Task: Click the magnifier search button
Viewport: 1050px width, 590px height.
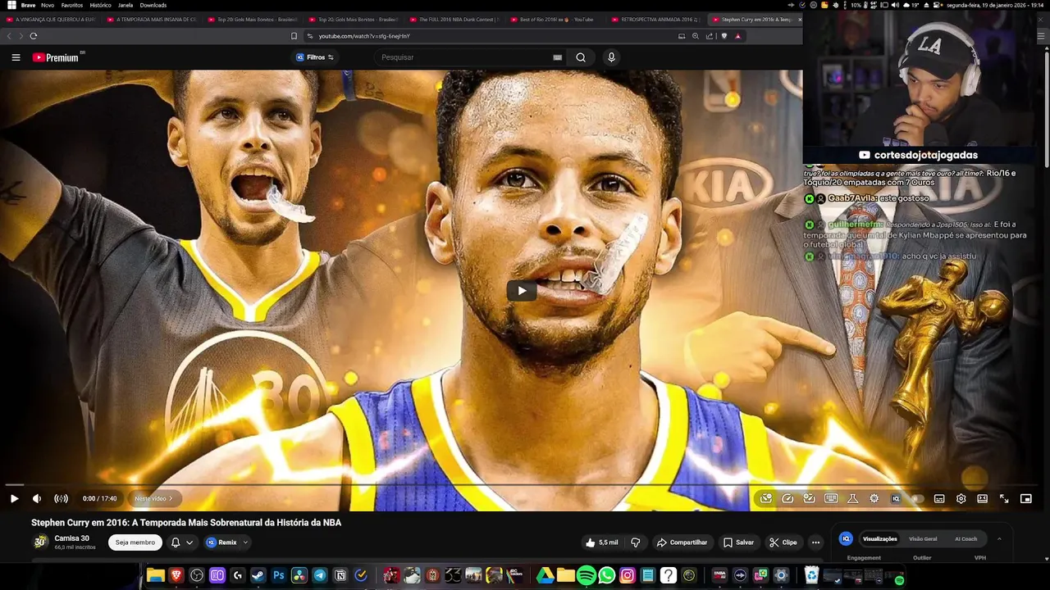Action: (581, 57)
